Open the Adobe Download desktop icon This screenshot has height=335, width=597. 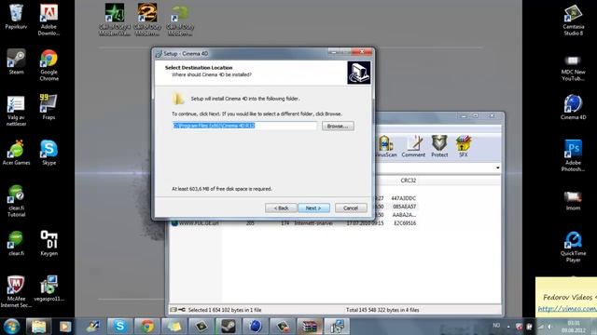click(49, 20)
